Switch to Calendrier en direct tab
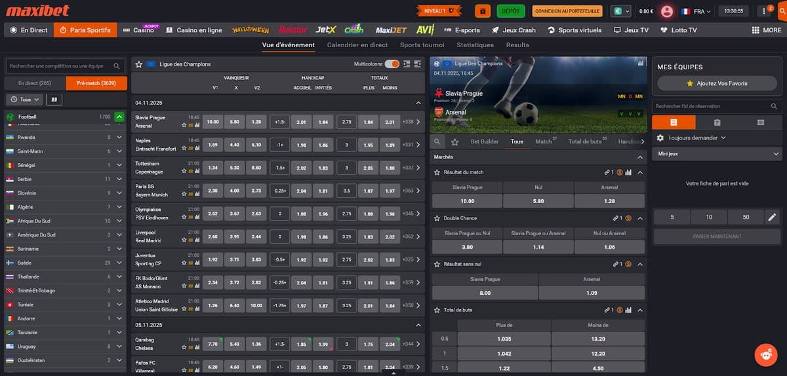This screenshot has width=787, height=376. click(x=357, y=45)
